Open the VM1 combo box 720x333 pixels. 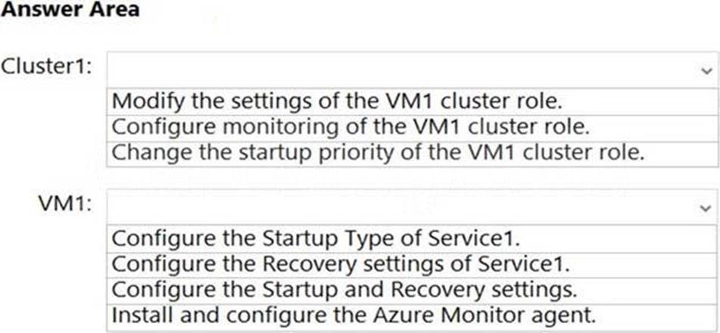point(413,205)
